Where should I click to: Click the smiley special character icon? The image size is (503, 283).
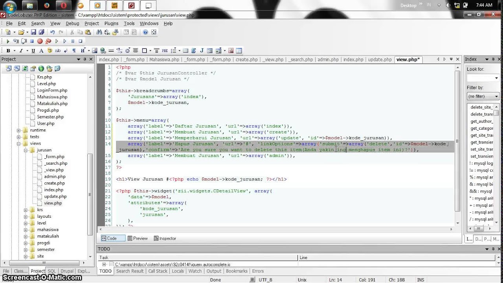pyautogui.click(x=50, y=51)
